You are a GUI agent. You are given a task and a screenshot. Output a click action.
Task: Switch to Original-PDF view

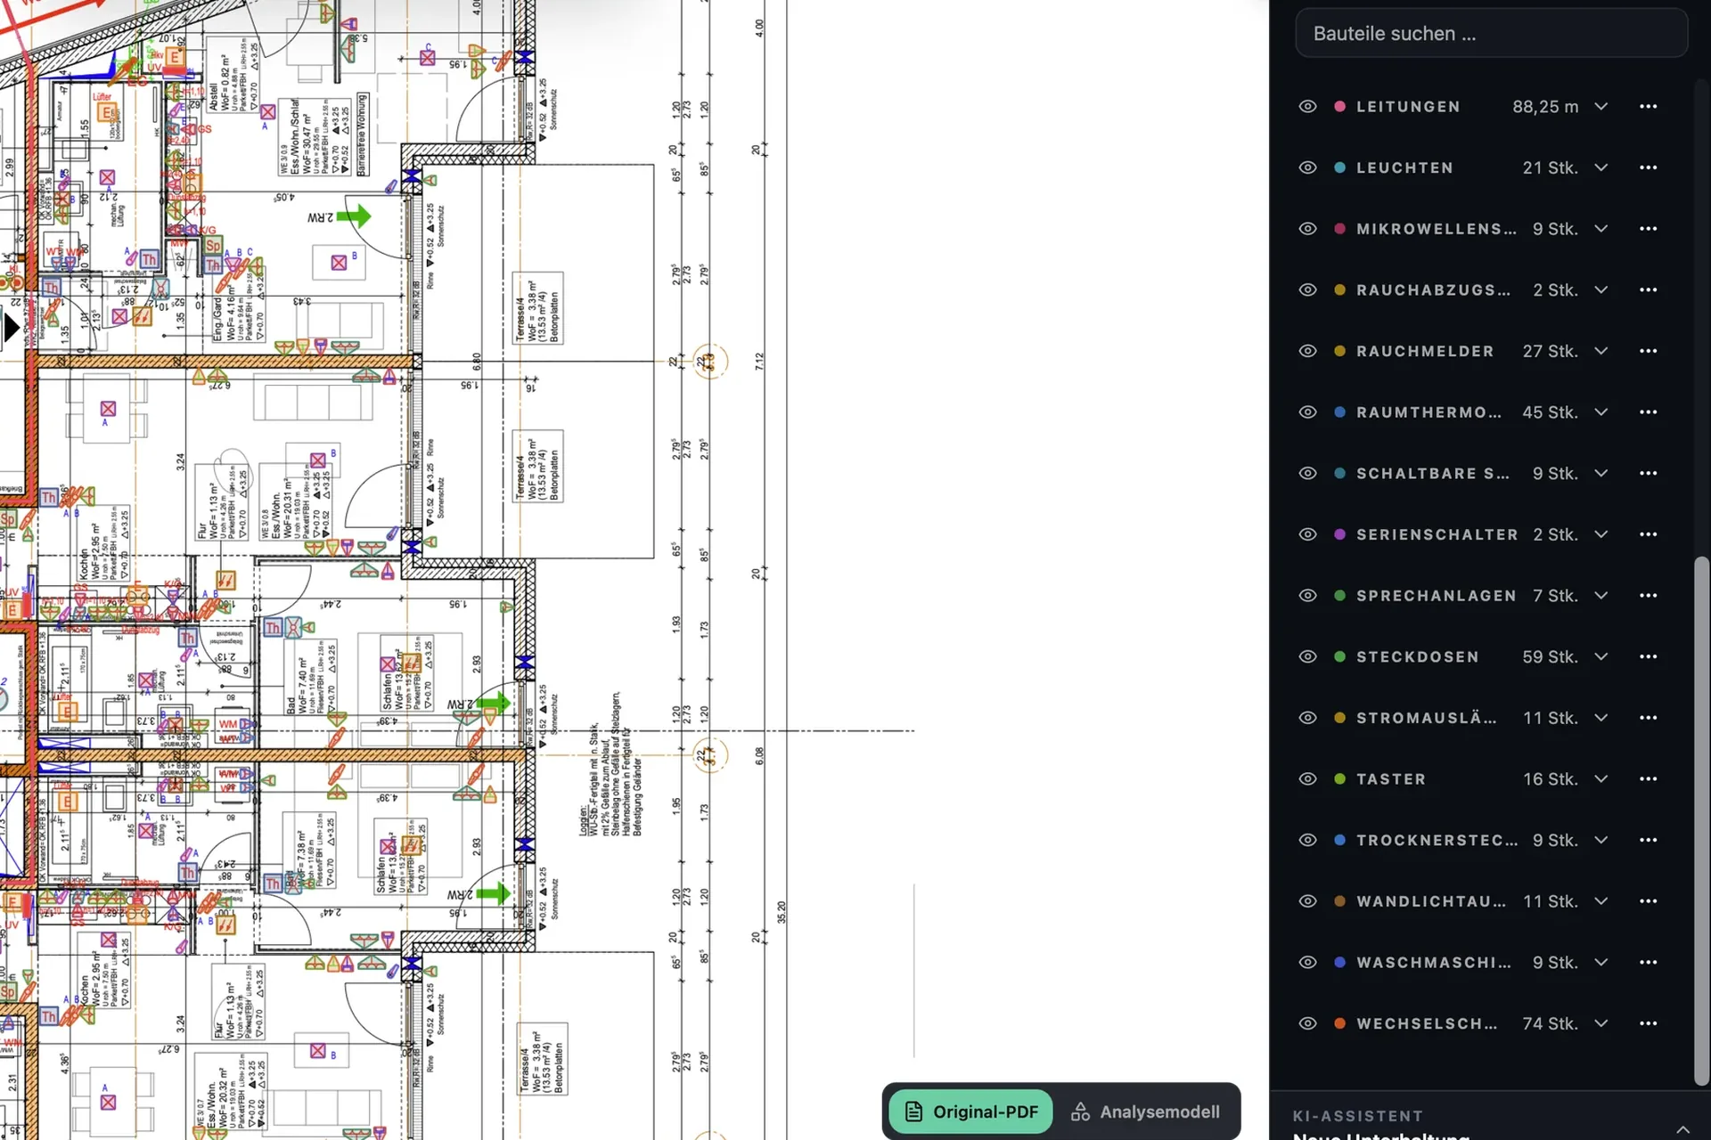tap(971, 1111)
